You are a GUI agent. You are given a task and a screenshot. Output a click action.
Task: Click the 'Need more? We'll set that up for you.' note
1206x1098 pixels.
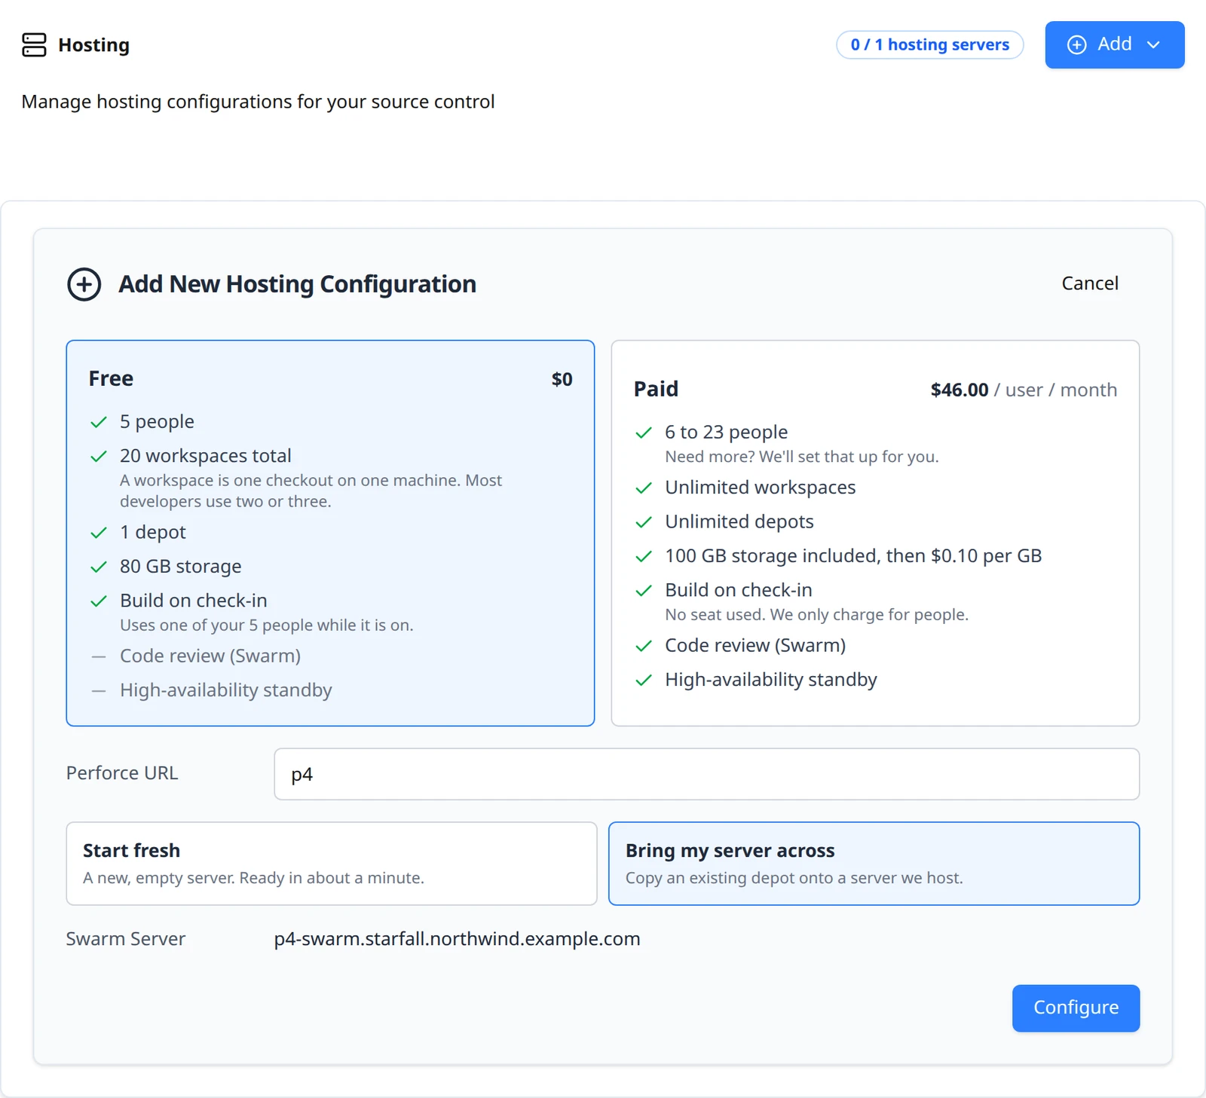pos(802,457)
